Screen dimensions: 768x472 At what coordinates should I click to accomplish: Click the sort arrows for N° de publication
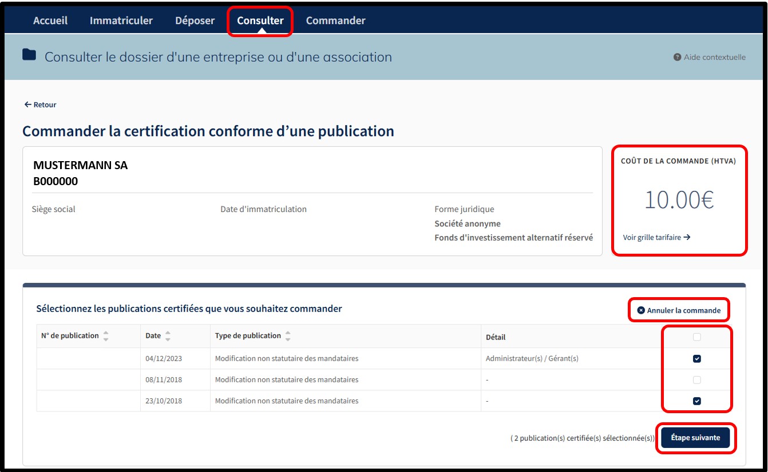106,336
